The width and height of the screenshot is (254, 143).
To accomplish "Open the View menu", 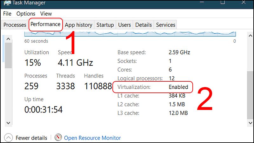I will (46, 14).
